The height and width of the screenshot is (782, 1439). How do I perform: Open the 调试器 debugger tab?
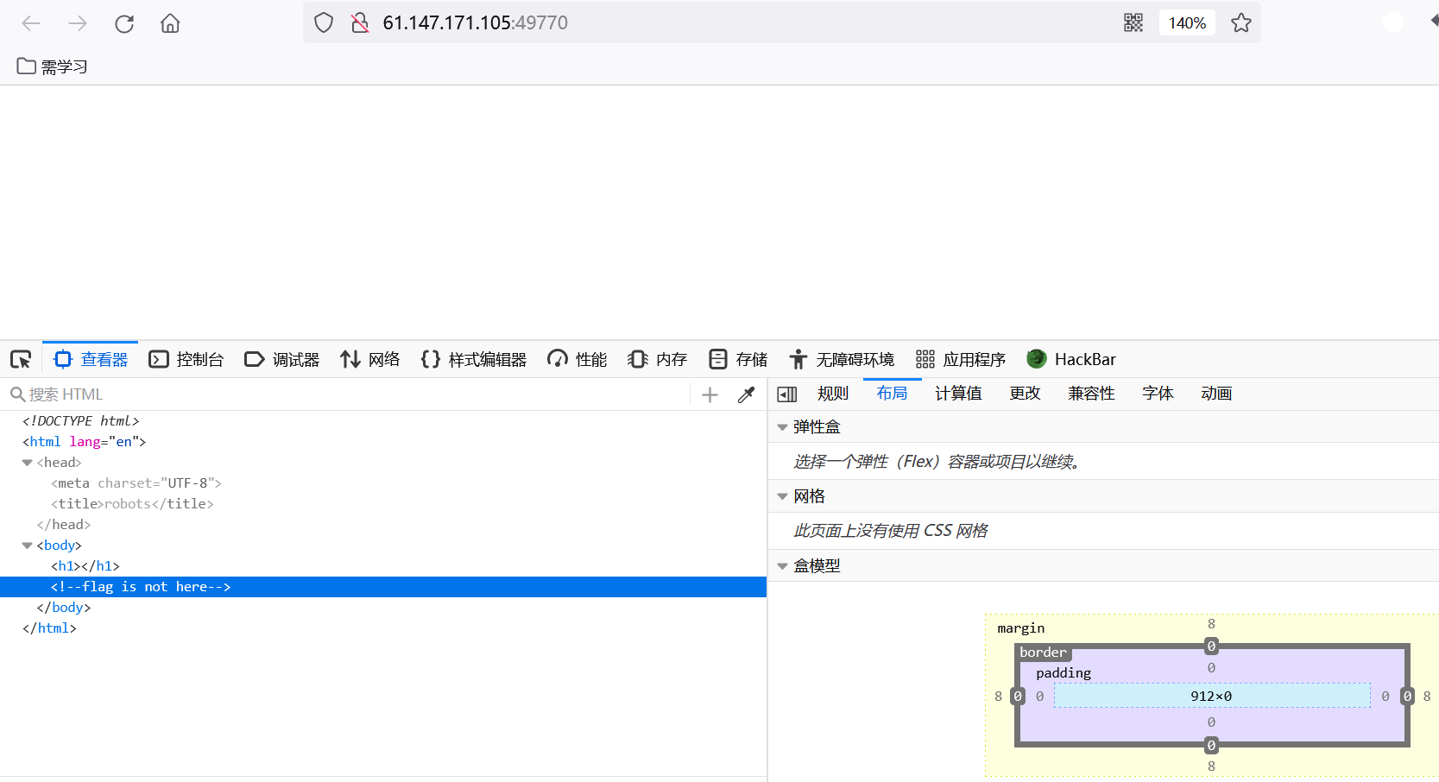pos(282,359)
